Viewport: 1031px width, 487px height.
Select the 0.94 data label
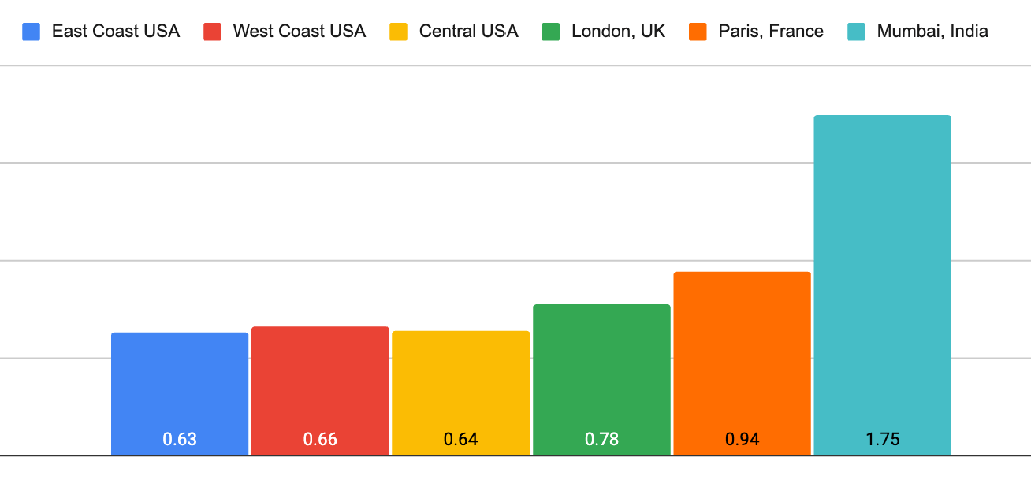click(742, 439)
